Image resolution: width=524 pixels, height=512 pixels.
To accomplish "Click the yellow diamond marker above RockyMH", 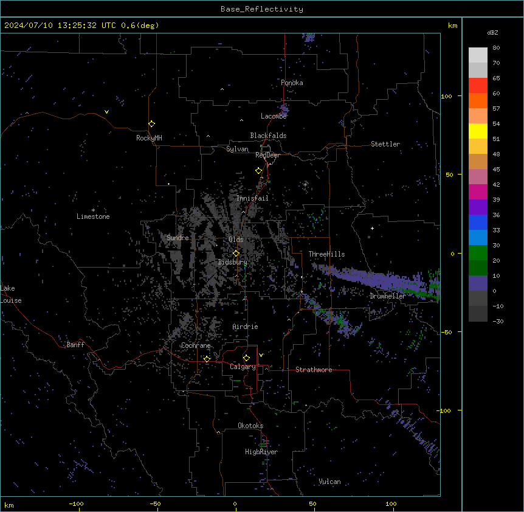I will [x=152, y=123].
